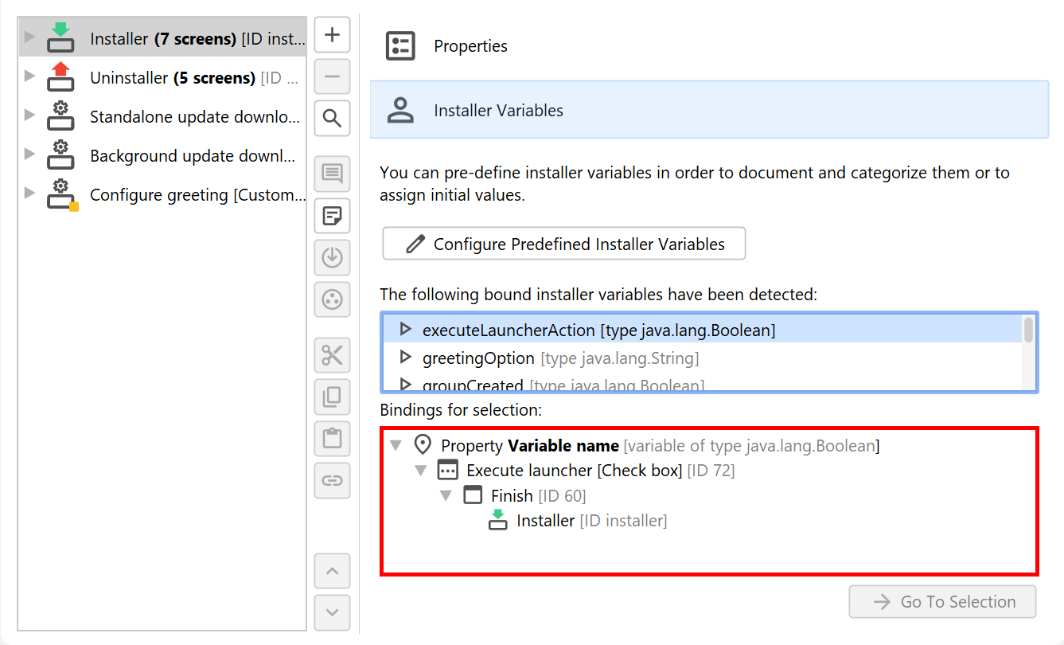Viewport: 1064px width, 645px height.
Task: Click the chain link icon
Action: pos(333,480)
